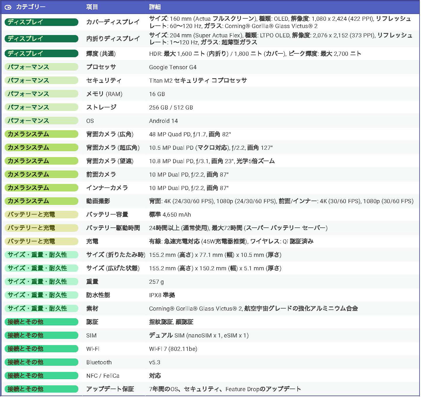This screenshot has width=421, height=397.
Task: Click ディスプレイ tag in 内折りディスプレイ row
Action: tap(42, 39)
